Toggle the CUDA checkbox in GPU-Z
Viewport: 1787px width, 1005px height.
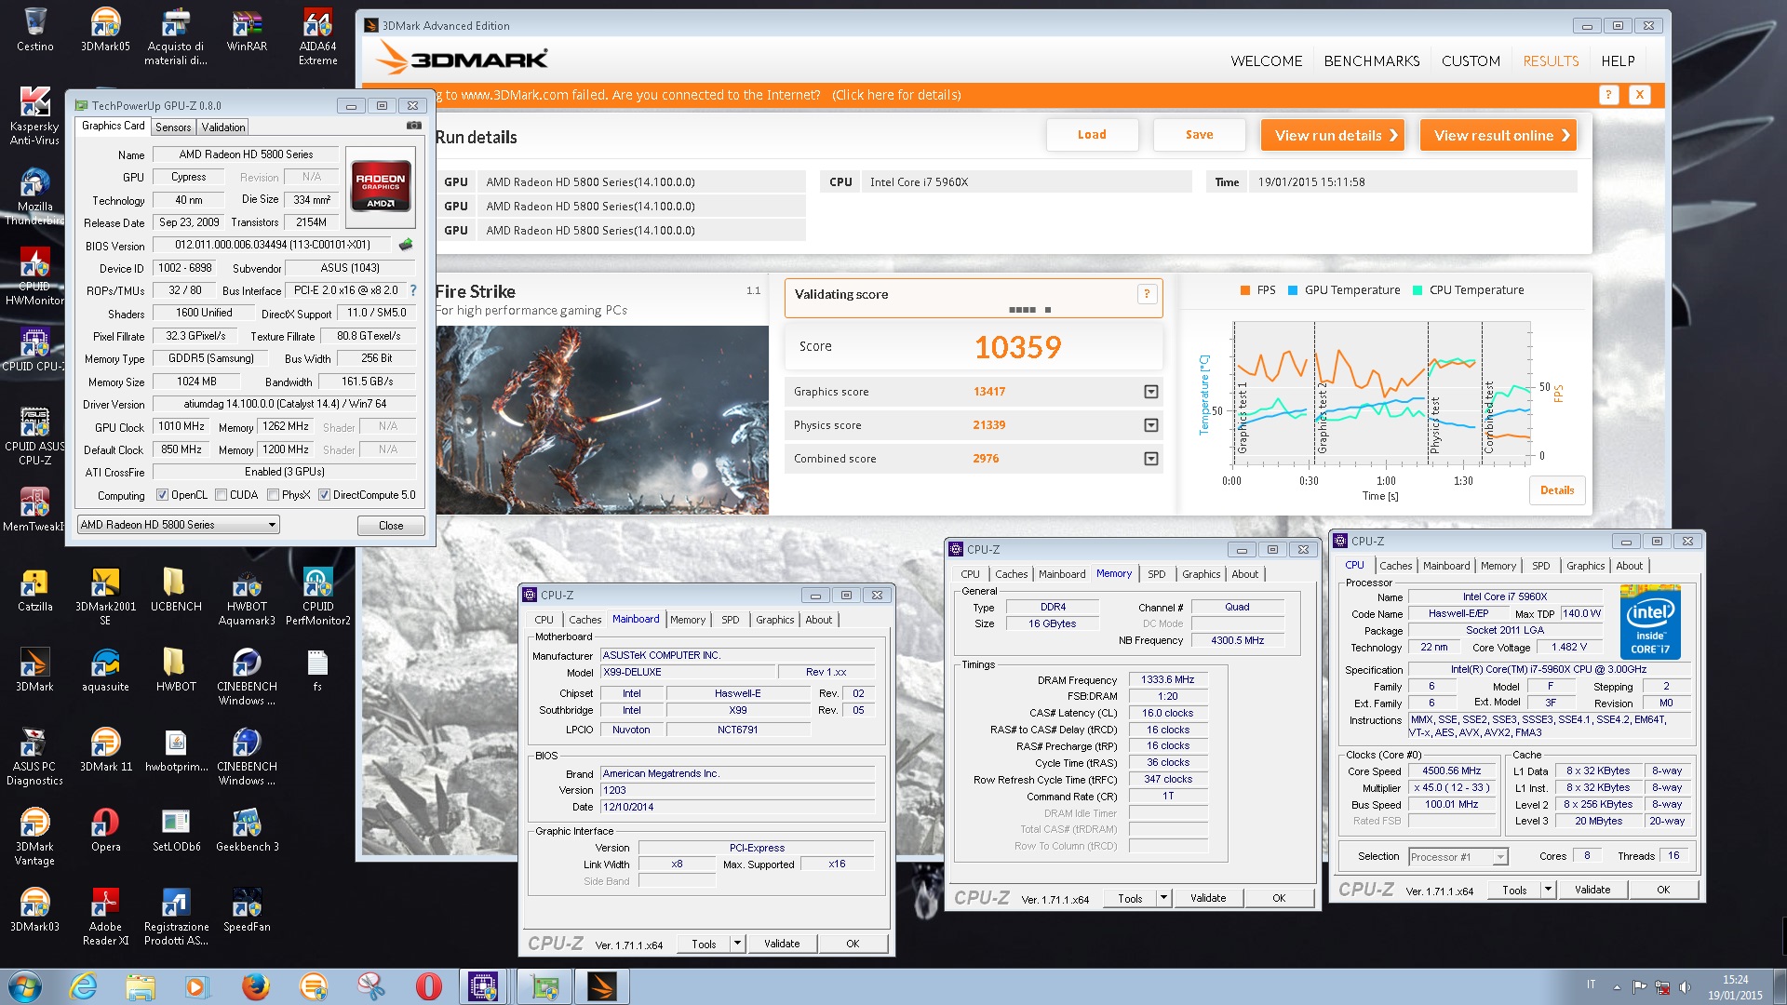(x=222, y=495)
